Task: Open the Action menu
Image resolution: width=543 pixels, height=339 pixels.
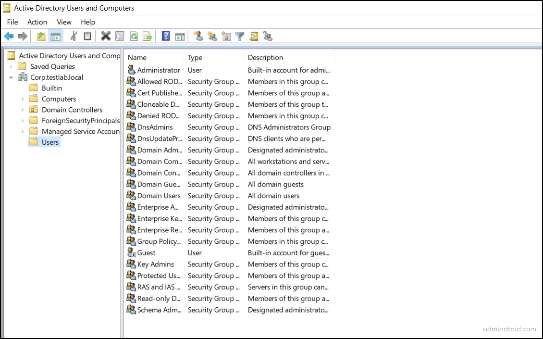Action: click(x=37, y=22)
